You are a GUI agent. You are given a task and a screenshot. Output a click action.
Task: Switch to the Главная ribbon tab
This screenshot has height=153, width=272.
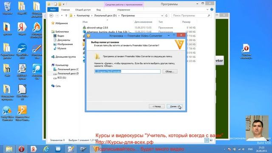65,10
